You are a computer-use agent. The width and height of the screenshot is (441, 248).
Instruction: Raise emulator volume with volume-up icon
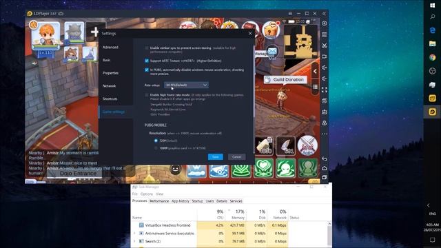pos(325,68)
